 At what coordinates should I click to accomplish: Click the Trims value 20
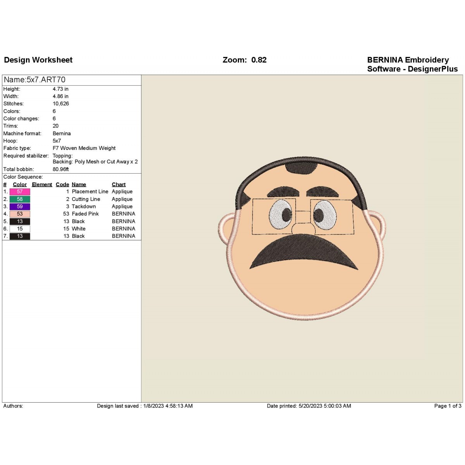(x=56, y=126)
